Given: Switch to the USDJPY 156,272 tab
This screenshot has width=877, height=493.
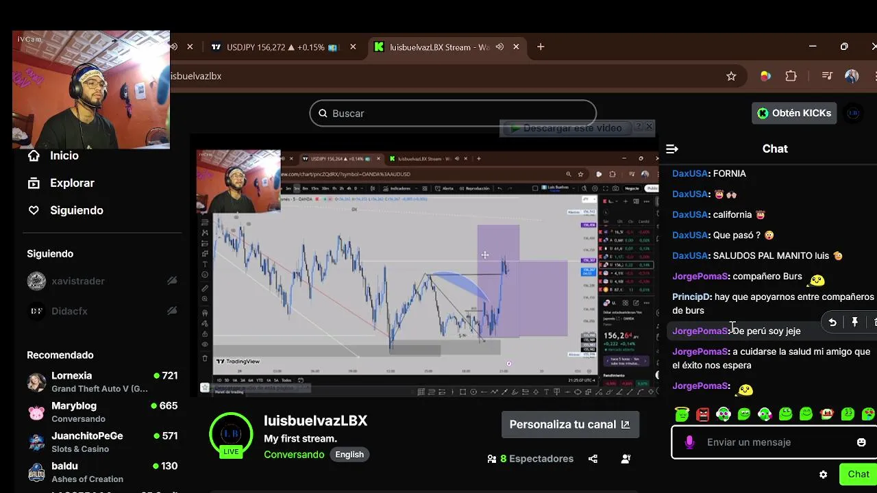Looking at the screenshot, I should 282,47.
